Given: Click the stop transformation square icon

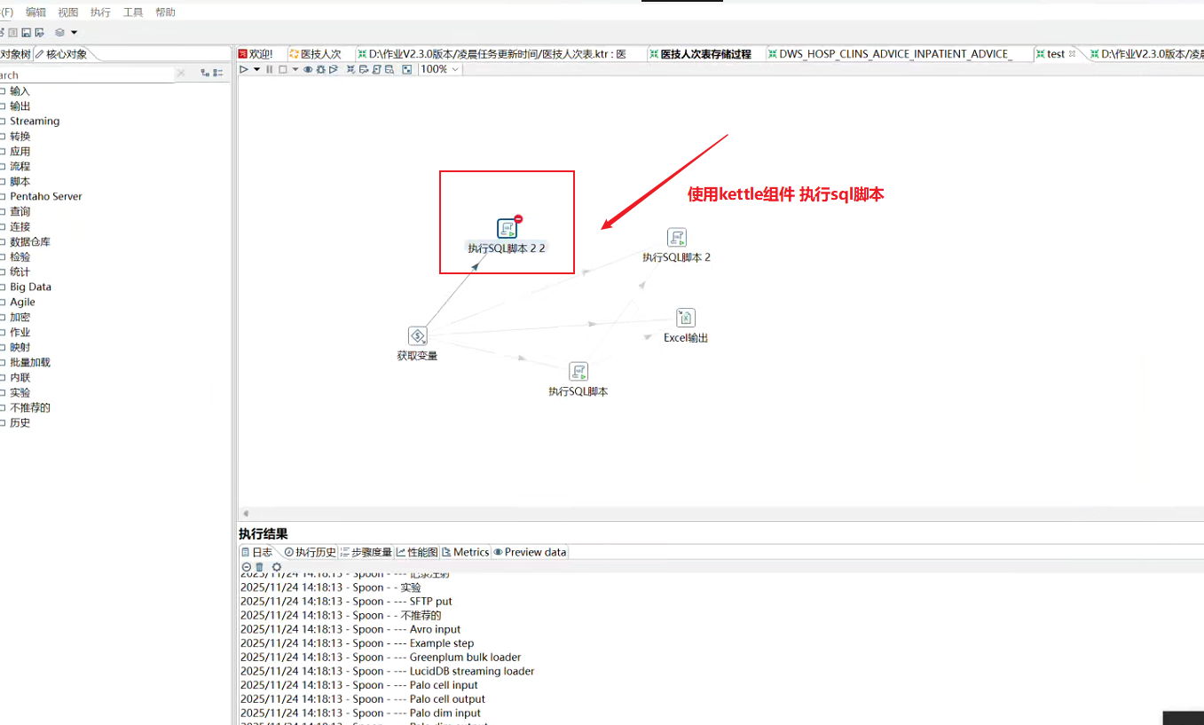Looking at the screenshot, I should (x=282, y=69).
